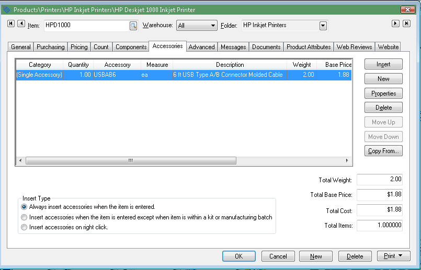The height and width of the screenshot is (270, 421).
Task: Click the application icon in title bar
Action: point(7,10)
